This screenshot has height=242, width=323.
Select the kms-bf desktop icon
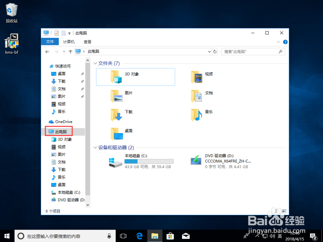(12, 44)
